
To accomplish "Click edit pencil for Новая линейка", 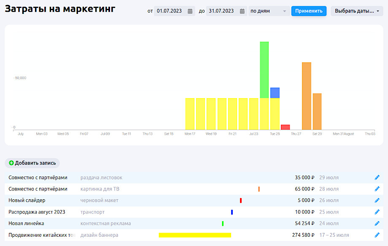I will pyautogui.click(x=377, y=223).
